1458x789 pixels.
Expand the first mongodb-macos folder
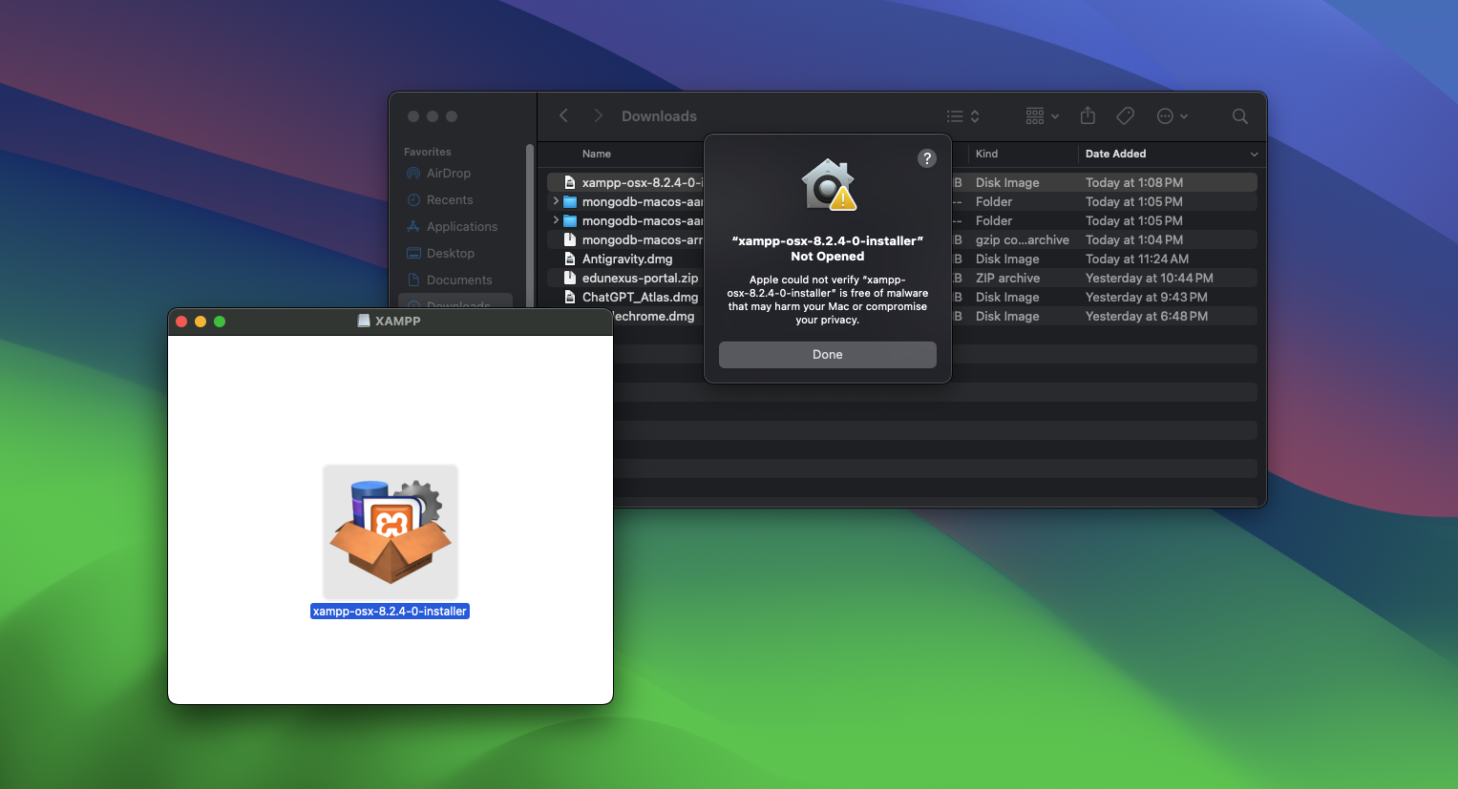click(556, 202)
